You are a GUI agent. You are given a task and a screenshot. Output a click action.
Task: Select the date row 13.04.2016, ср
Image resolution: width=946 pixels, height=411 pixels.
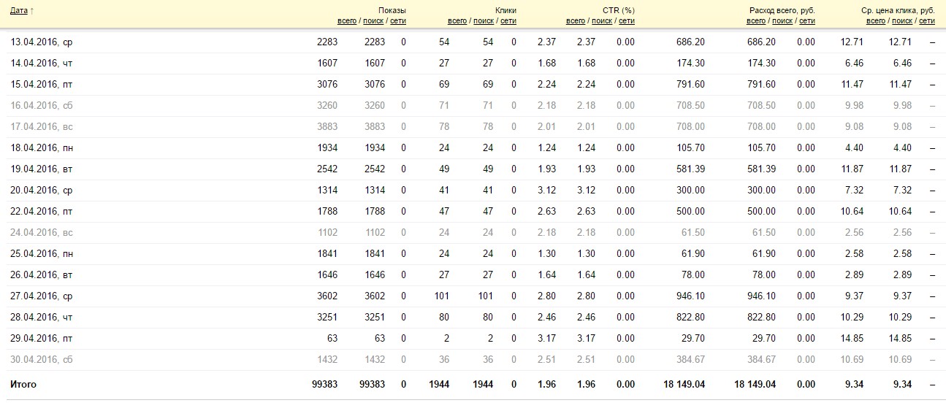pyautogui.click(x=42, y=42)
